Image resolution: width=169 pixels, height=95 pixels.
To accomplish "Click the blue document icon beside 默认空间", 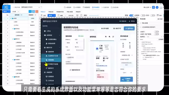I will point(153,7).
